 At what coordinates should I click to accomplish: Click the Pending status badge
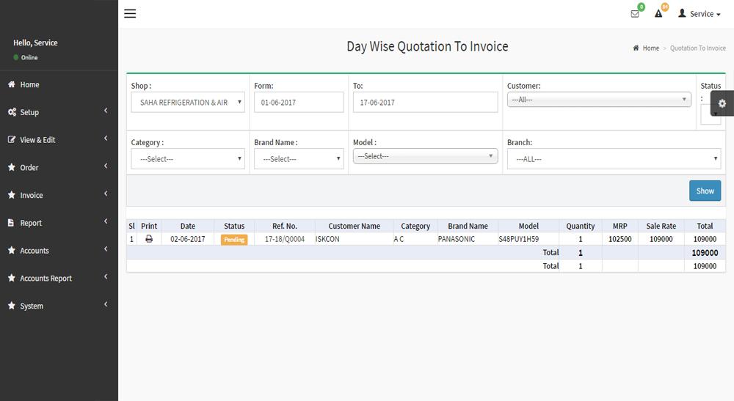[234, 240]
